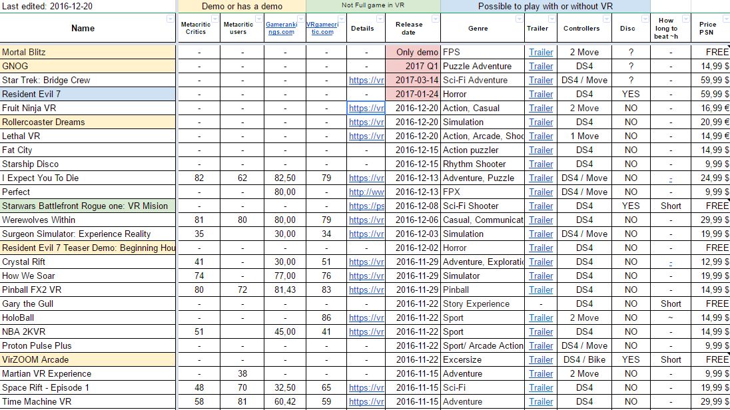Viewport: 730px width, 410px height.
Task: Open details link for Crystal Rift
Action: click(366, 262)
